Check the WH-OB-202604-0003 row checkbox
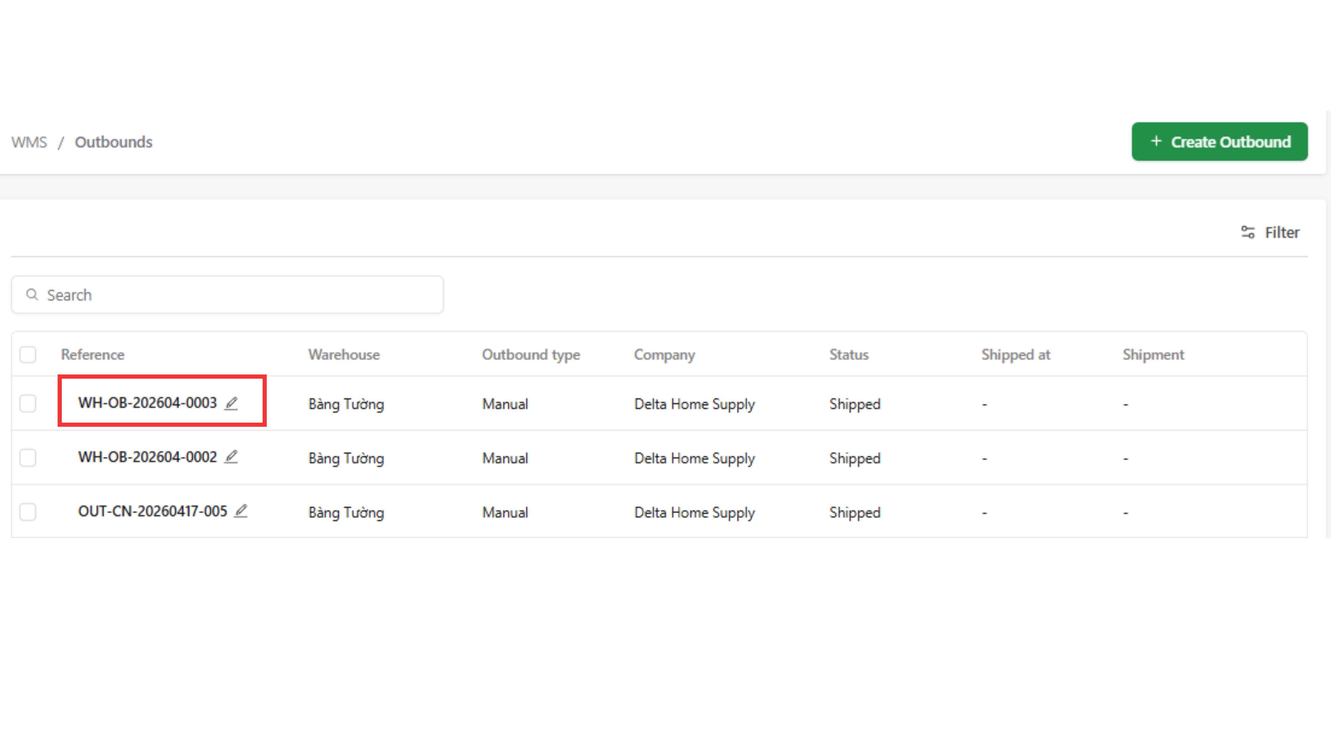Screen dimensions: 1331x749 point(28,403)
